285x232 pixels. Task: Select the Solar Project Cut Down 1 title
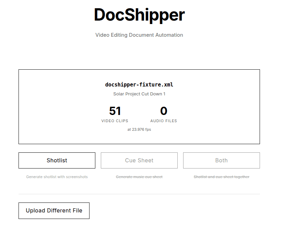(x=139, y=94)
